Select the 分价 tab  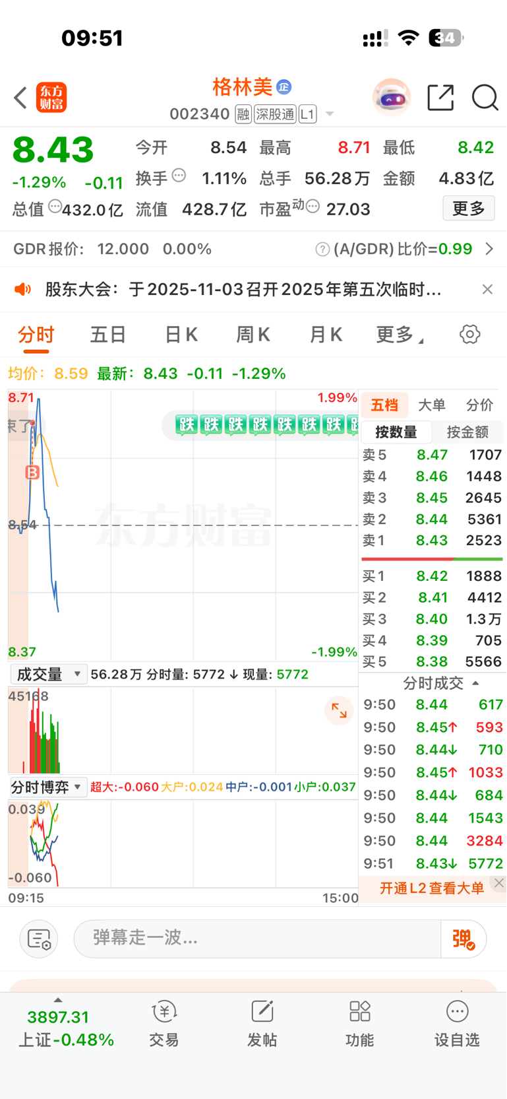click(x=479, y=405)
